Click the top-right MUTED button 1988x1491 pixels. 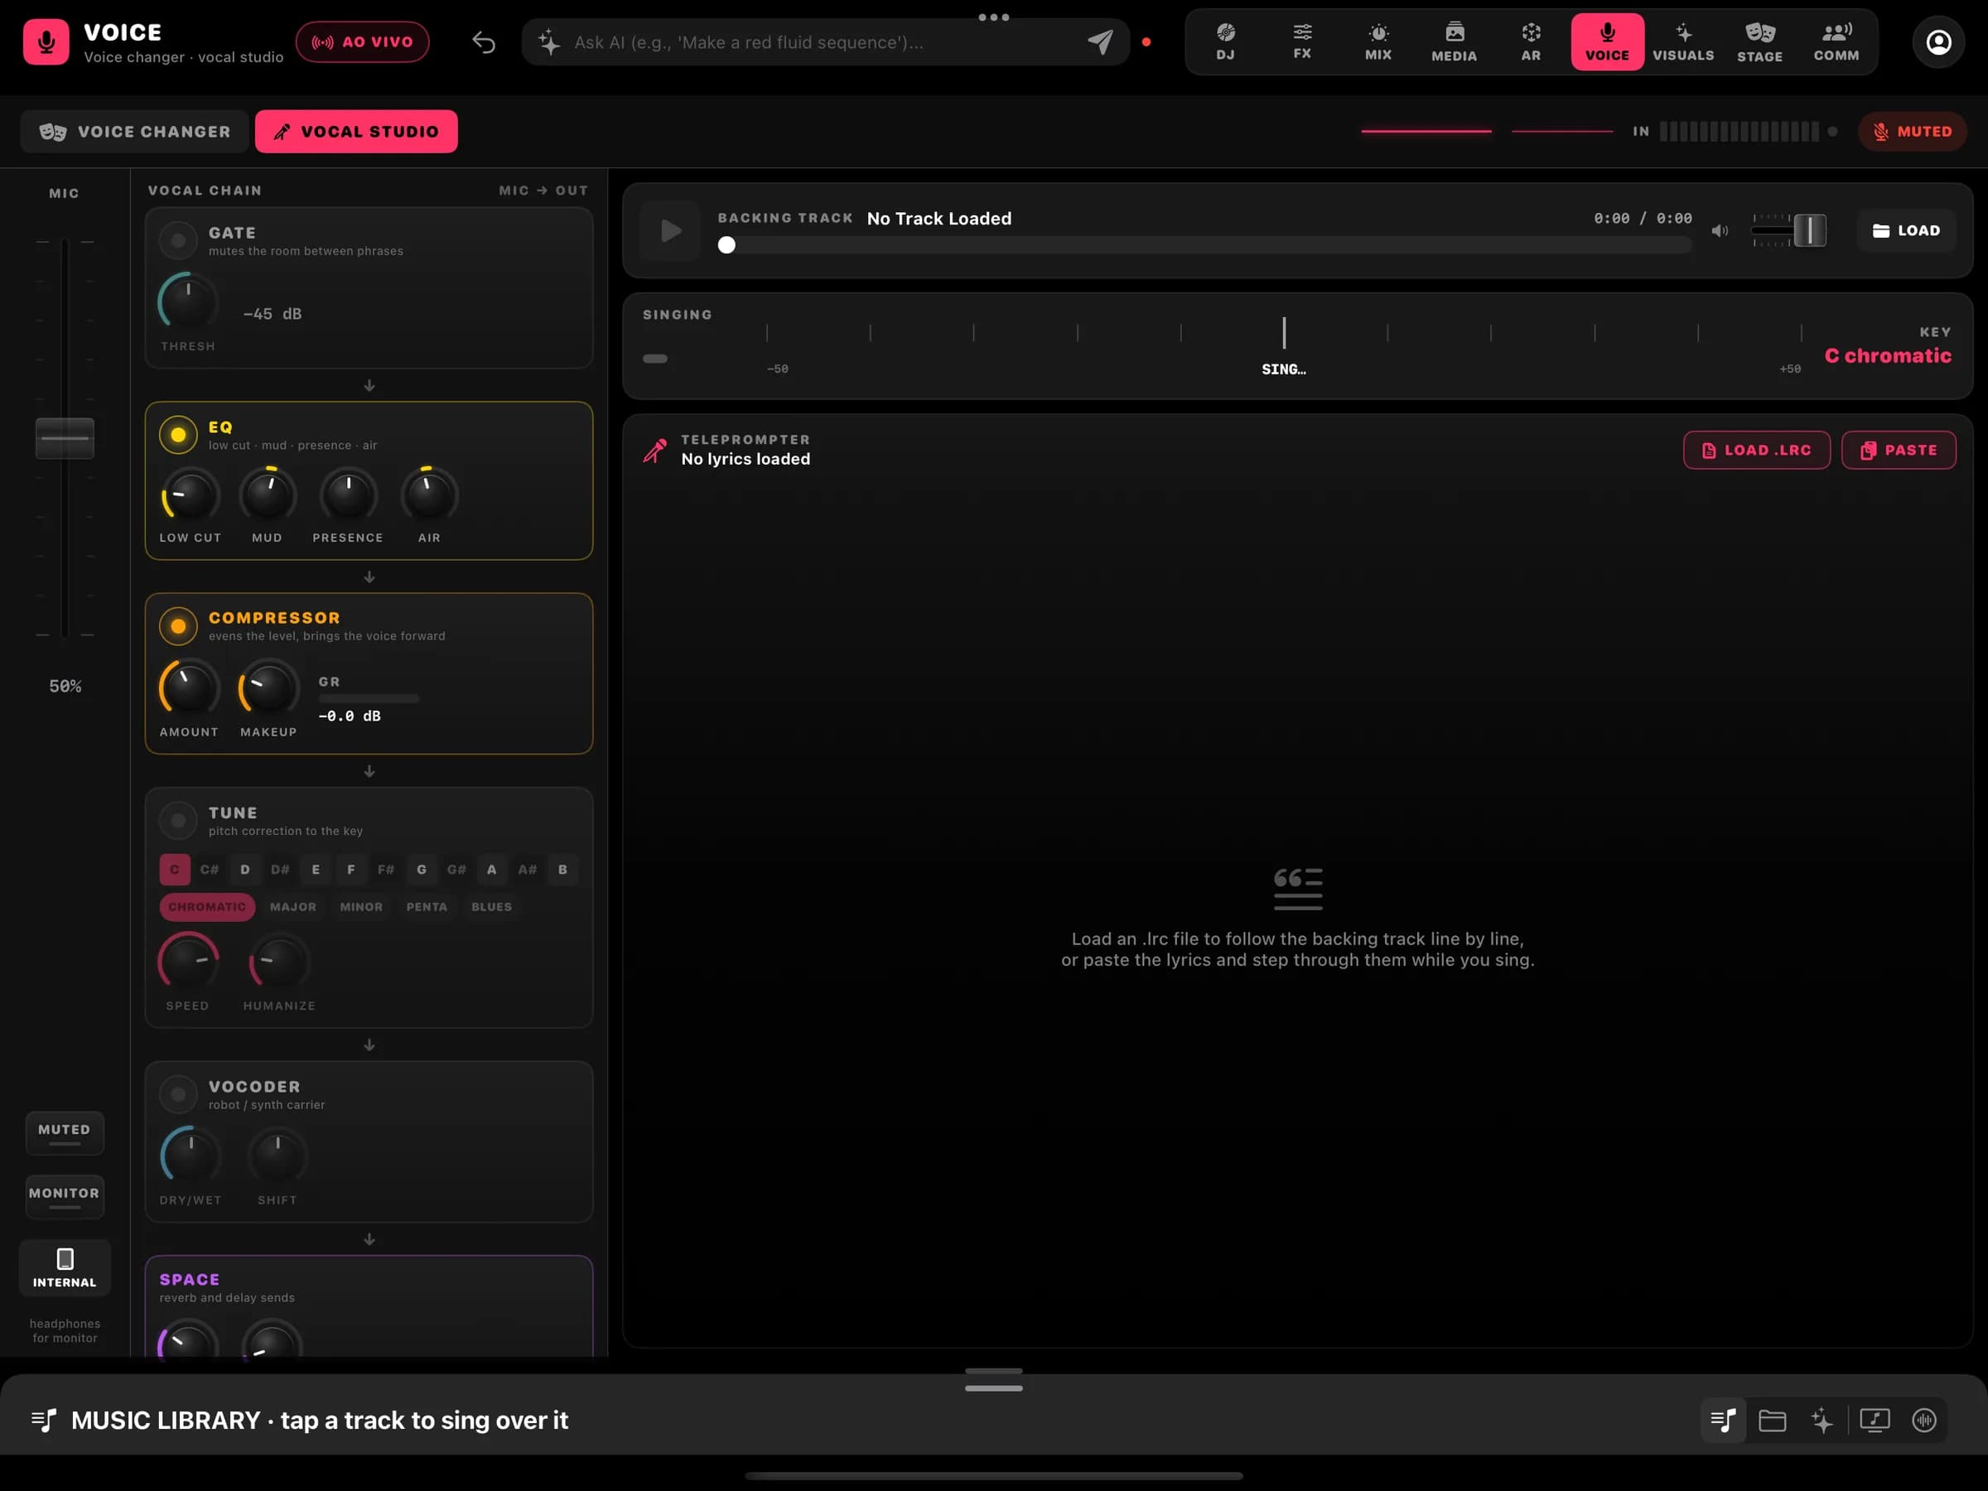[x=1912, y=131]
